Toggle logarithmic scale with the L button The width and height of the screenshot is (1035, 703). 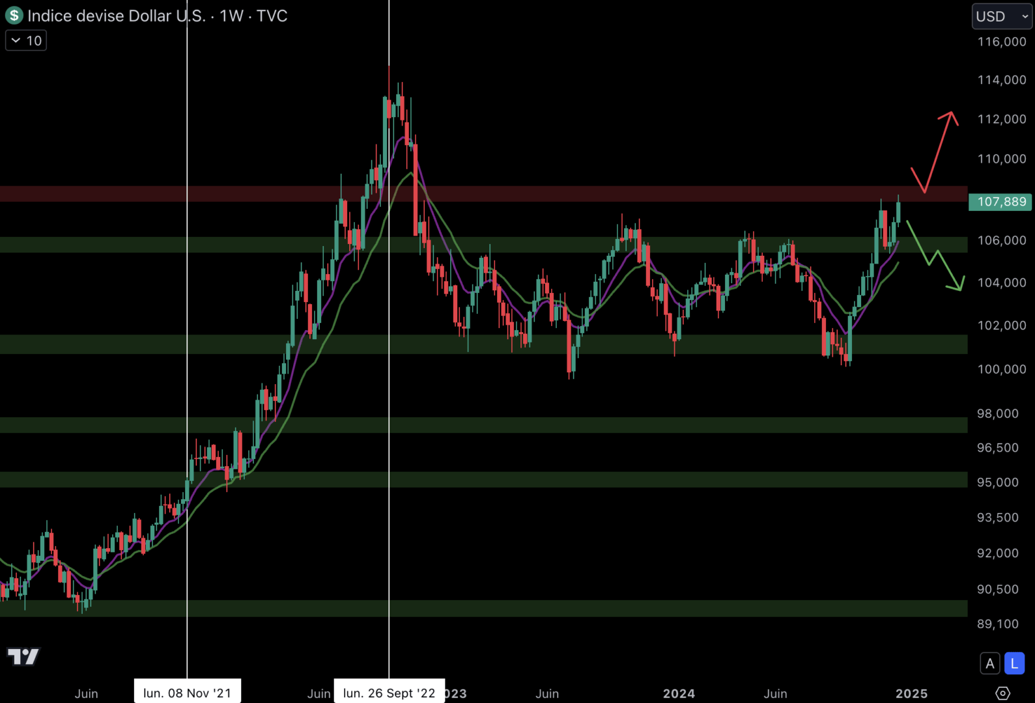click(1014, 663)
